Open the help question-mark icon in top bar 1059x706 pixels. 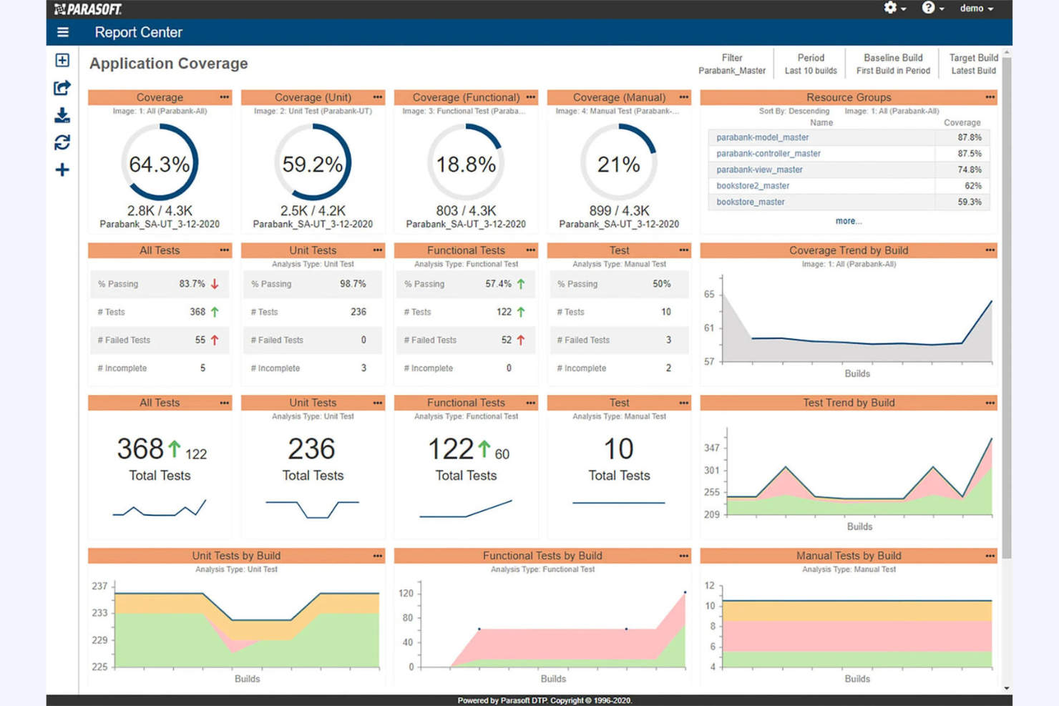click(x=928, y=9)
